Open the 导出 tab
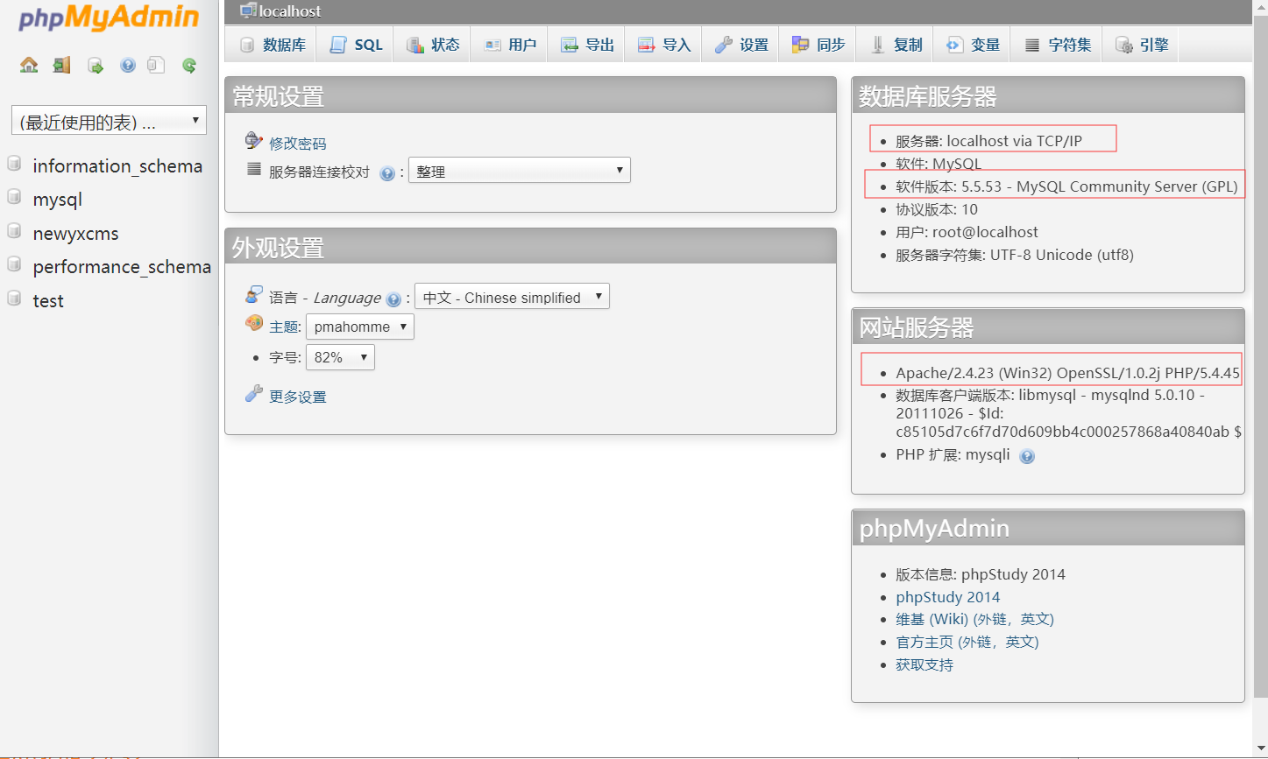Viewport: 1268px width, 759px height. click(x=587, y=45)
